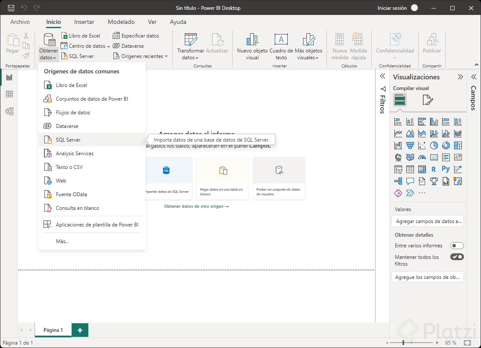This screenshot has height=348, width=481.
Task: Click the Save icon in title bar
Action: coord(11,8)
